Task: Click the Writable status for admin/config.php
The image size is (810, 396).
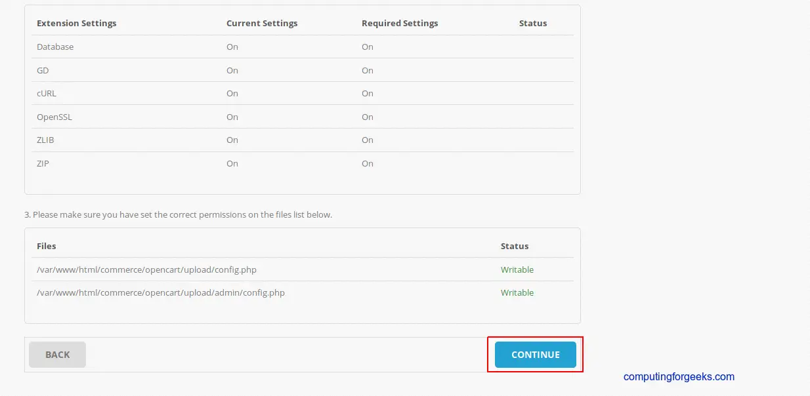Action: [x=517, y=292]
